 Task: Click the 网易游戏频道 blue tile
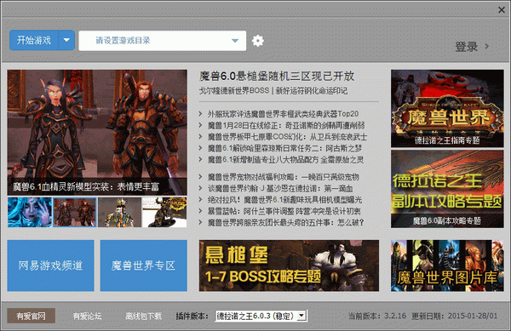coord(50,265)
